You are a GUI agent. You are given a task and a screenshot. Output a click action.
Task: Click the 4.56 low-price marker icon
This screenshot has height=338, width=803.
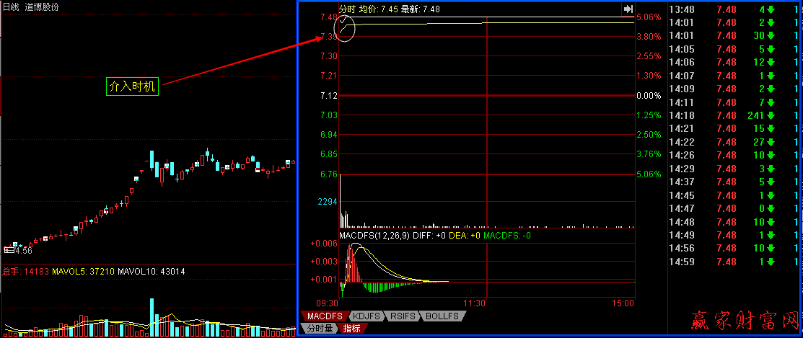(x=9, y=250)
